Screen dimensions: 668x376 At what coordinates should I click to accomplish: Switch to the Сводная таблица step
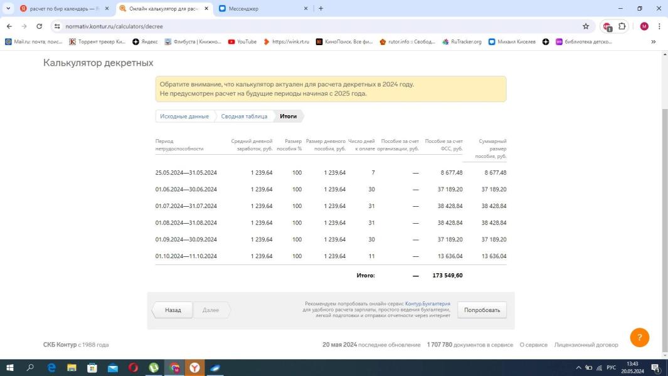click(x=244, y=117)
